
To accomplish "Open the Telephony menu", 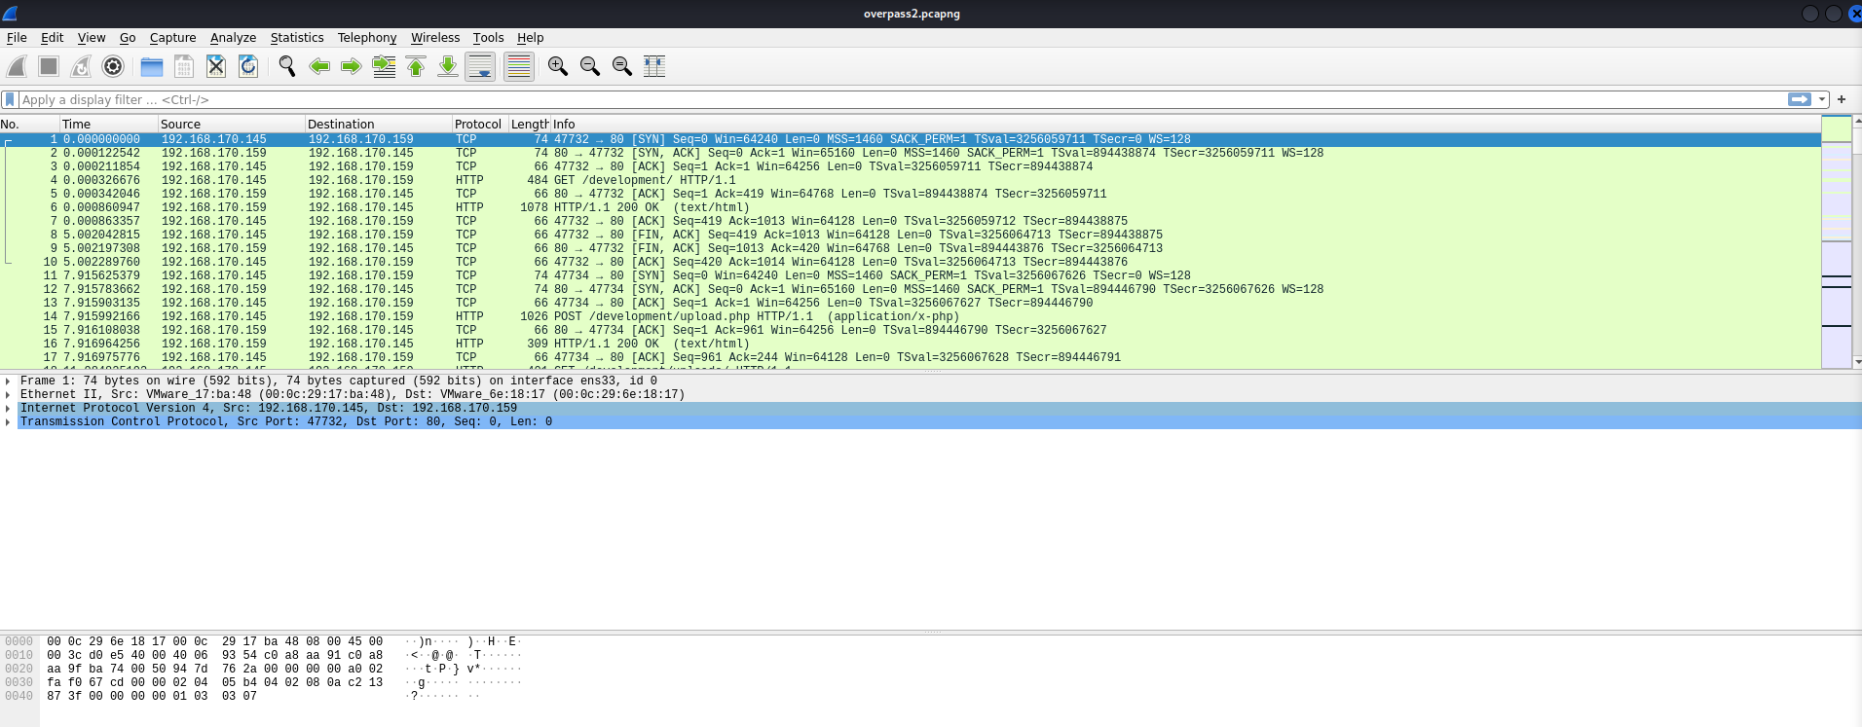I will pos(367,38).
